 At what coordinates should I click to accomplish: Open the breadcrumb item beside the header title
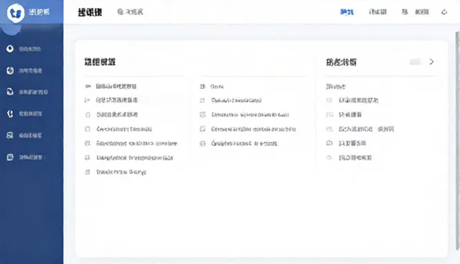point(130,12)
